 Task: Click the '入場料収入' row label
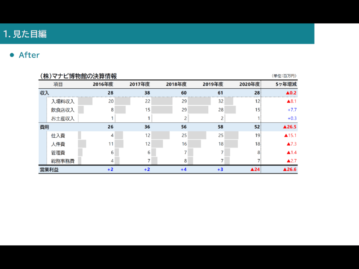click(63, 101)
